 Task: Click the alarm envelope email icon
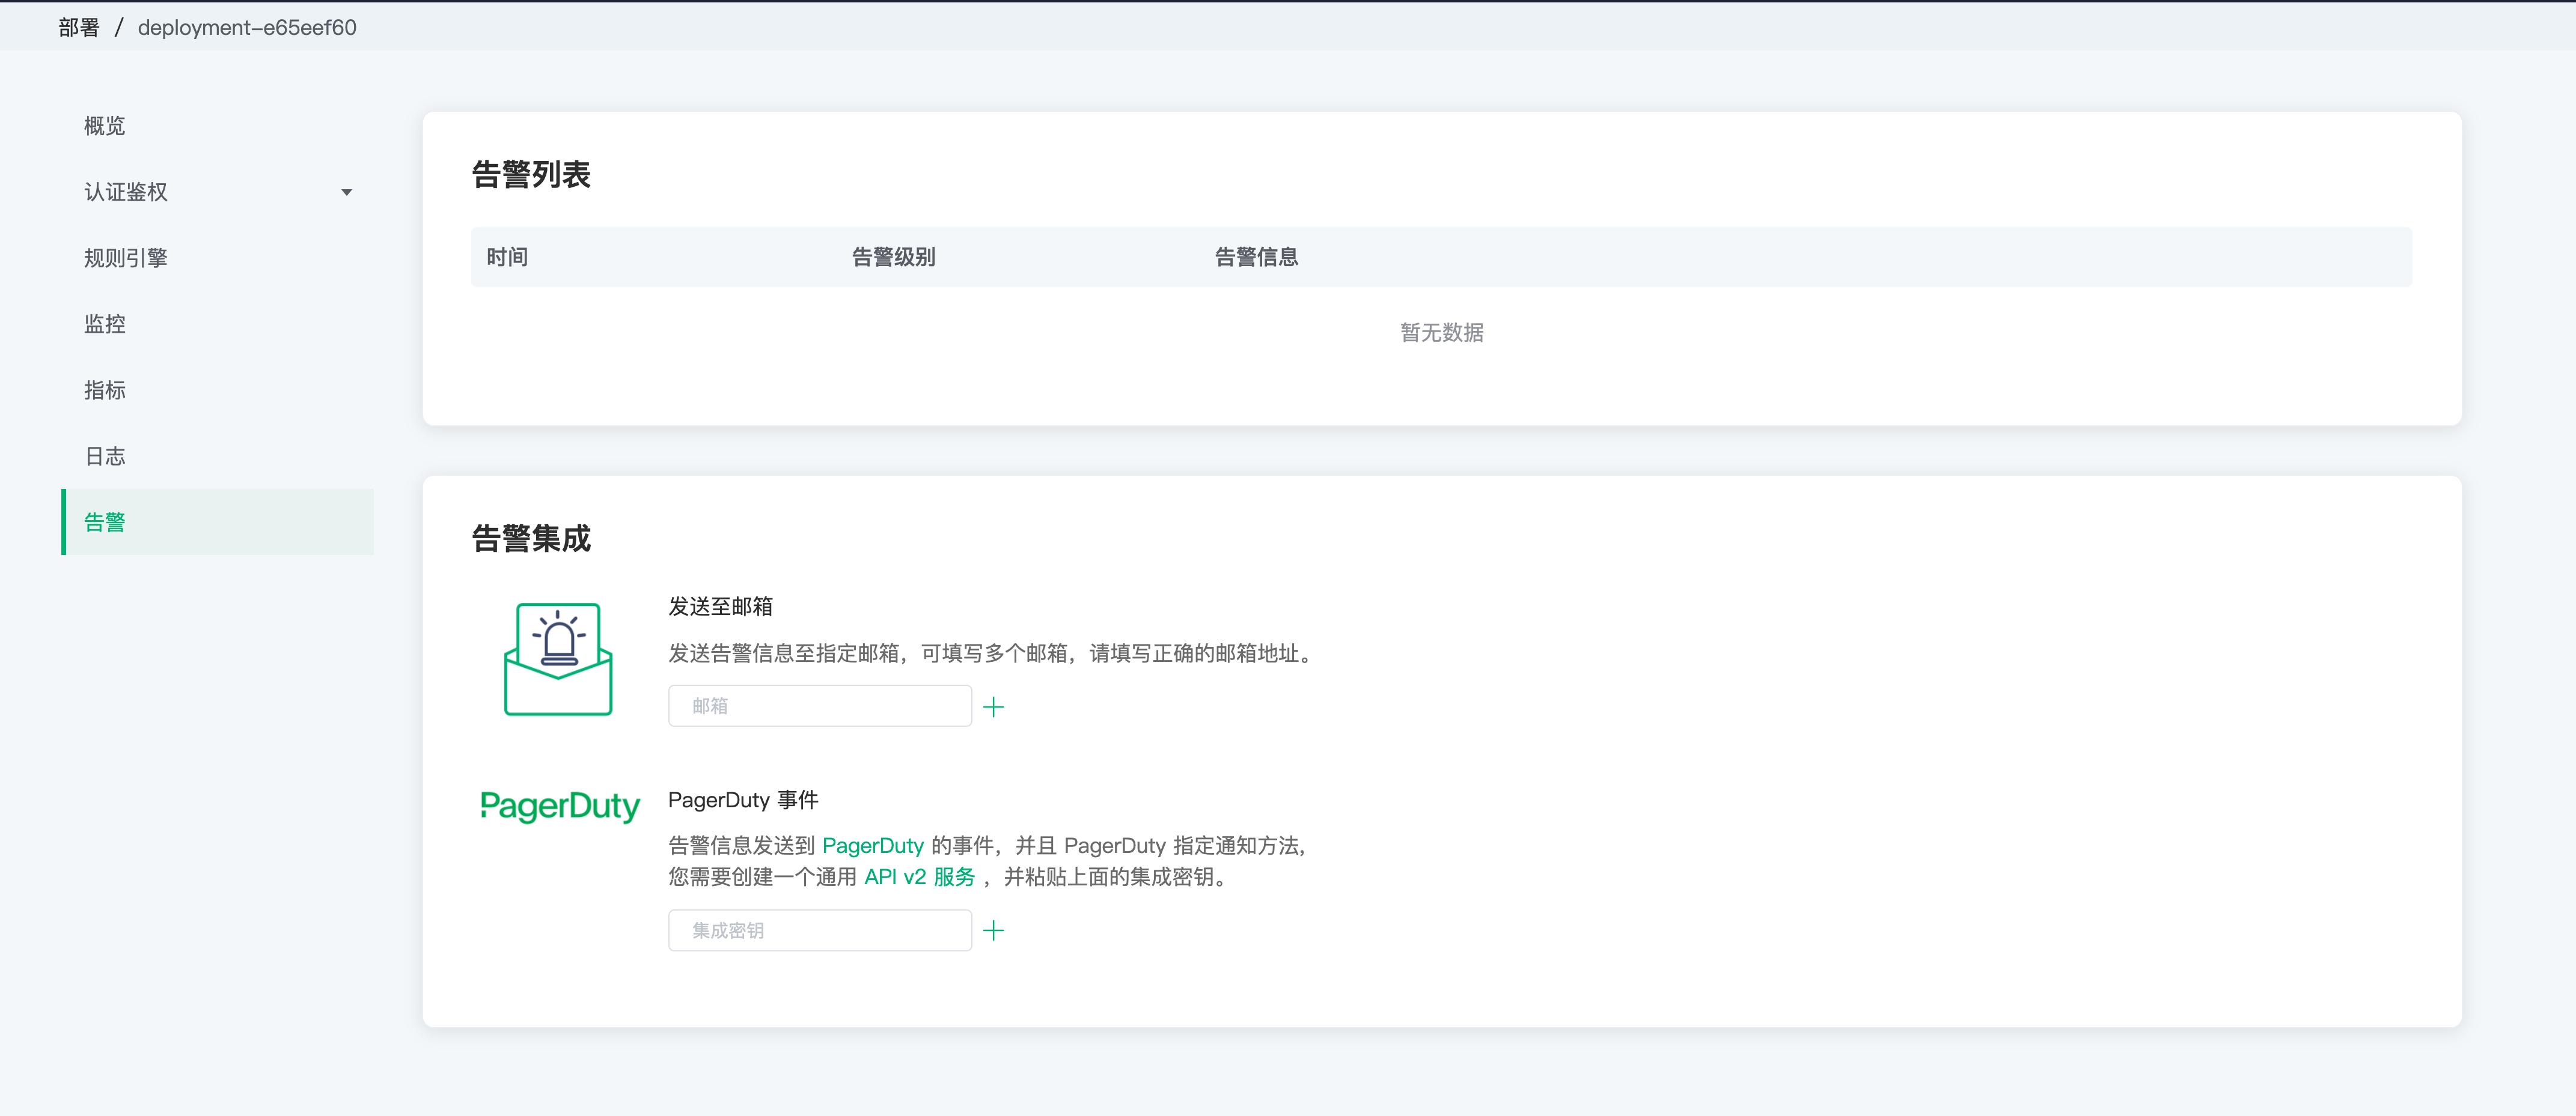[558, 660]
